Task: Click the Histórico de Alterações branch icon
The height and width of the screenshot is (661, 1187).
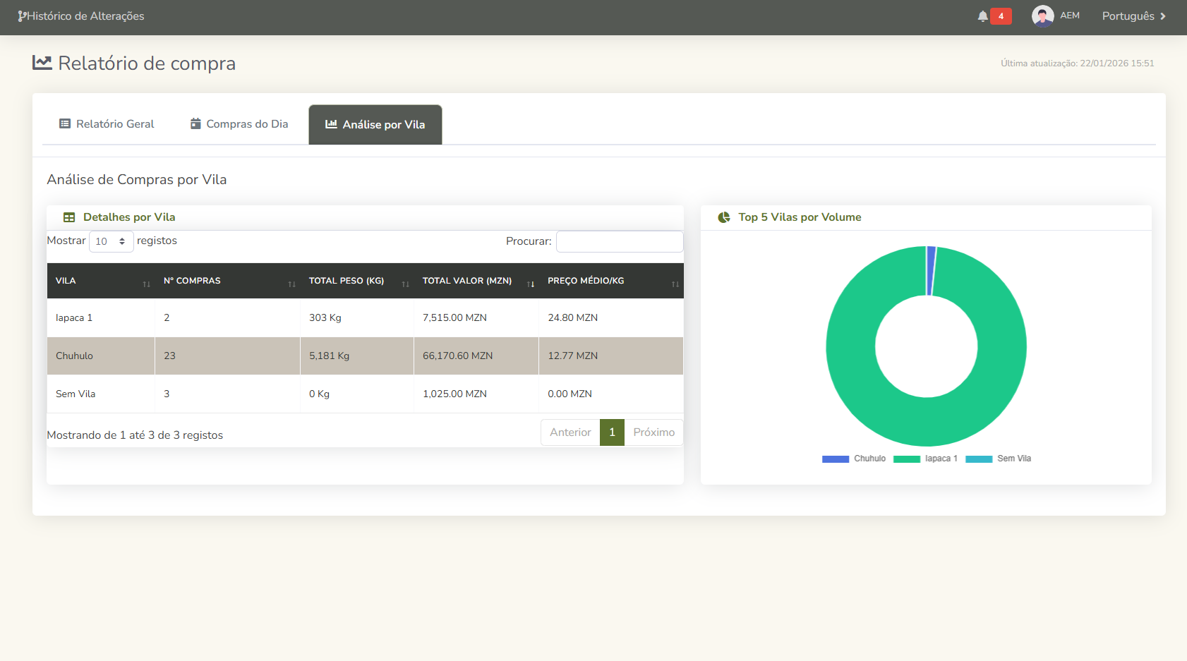Action: (x=22, y=16)
